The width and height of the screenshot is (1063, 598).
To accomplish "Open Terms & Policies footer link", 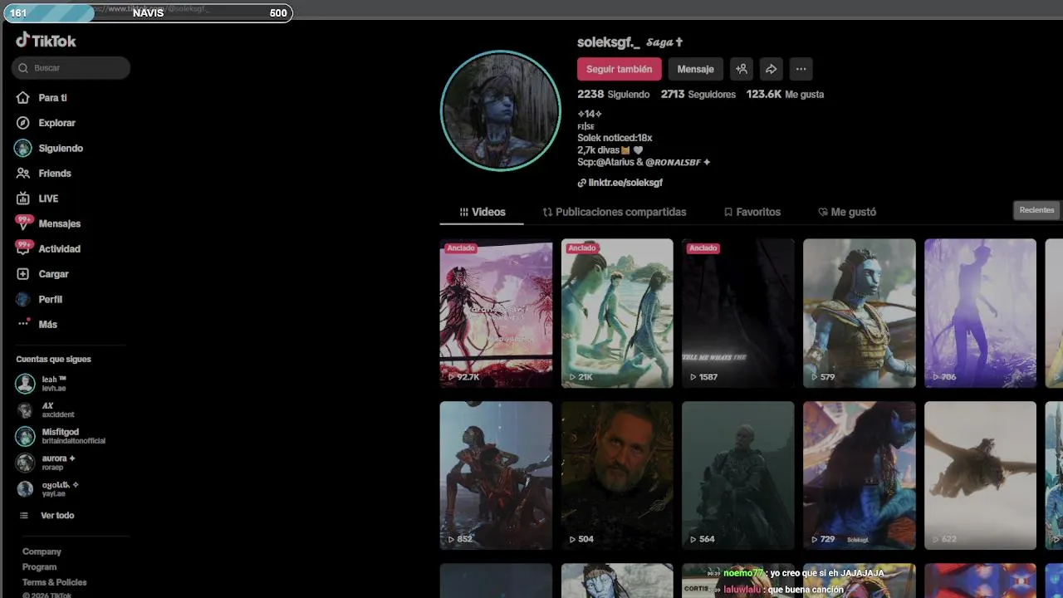I will pos(54,582).
